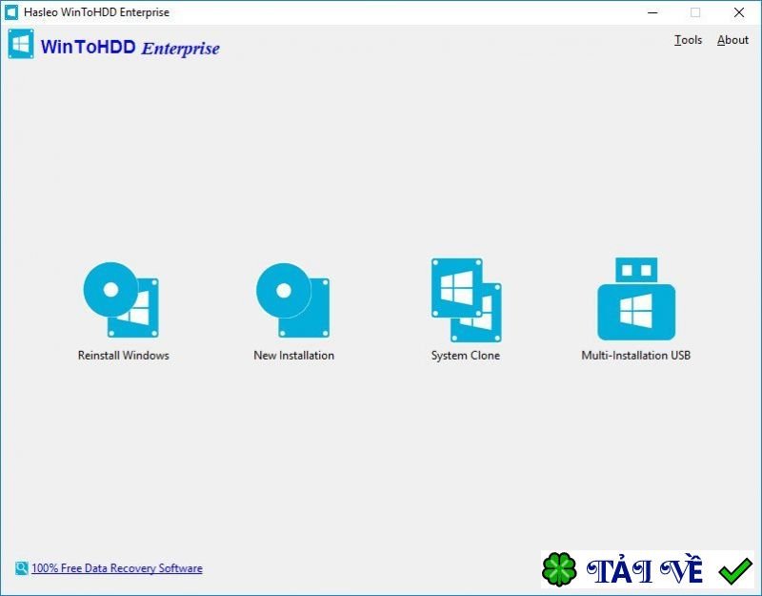This screenshot has width=762, height=596.
Task: Click the System Clone label
Action: 466,356
